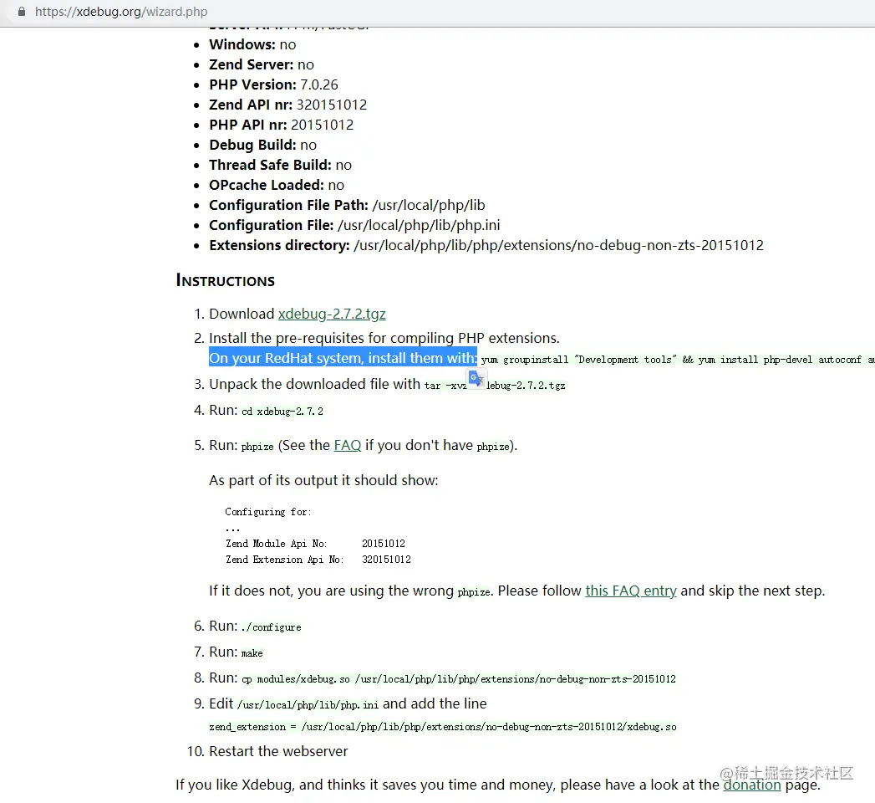The width and height of the screenshot is (875, 803).
Task: Click the highlighted RedHat system sentence
Action: (x=343, y=358)
